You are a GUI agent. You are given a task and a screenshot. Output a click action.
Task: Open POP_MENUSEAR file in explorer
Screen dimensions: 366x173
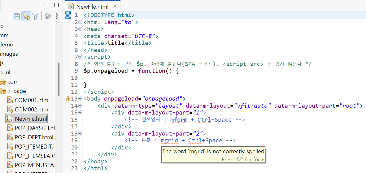point(34,165)
